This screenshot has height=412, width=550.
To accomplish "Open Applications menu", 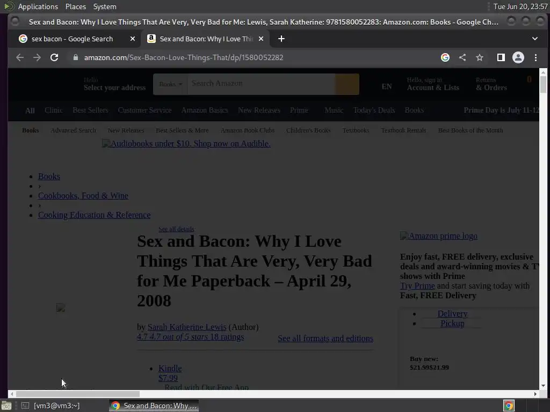I will tap(38, 6).
